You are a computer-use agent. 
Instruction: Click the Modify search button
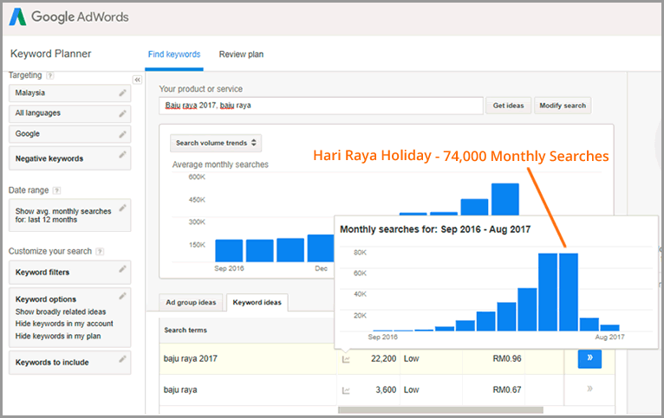563,106
